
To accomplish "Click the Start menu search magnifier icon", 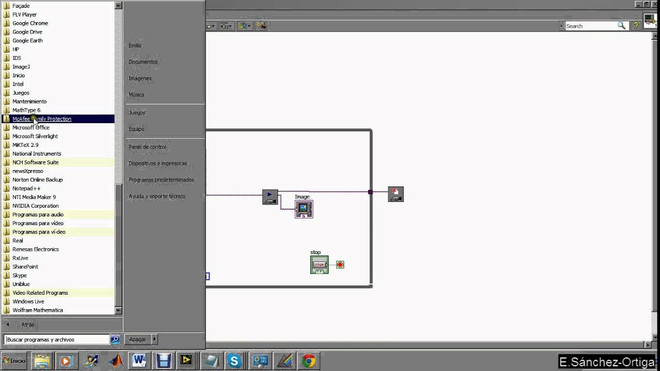I will (115, 340).
